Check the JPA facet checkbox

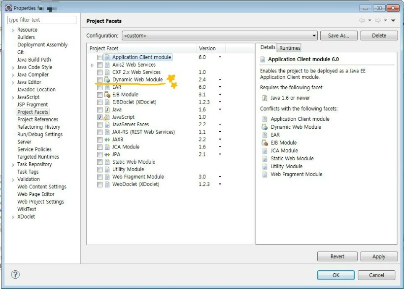pyautogui.click(x=100, y=155)
